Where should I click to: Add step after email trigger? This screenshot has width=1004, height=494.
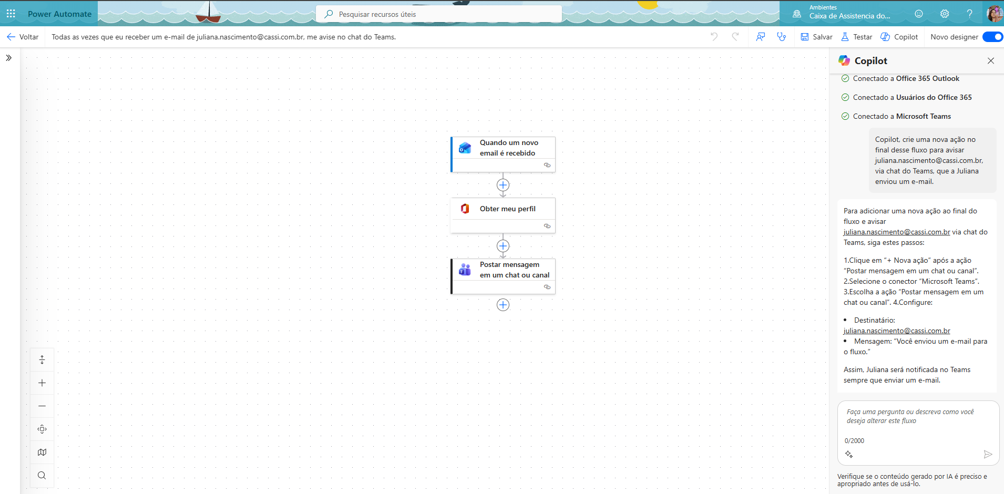click(503, 185)
